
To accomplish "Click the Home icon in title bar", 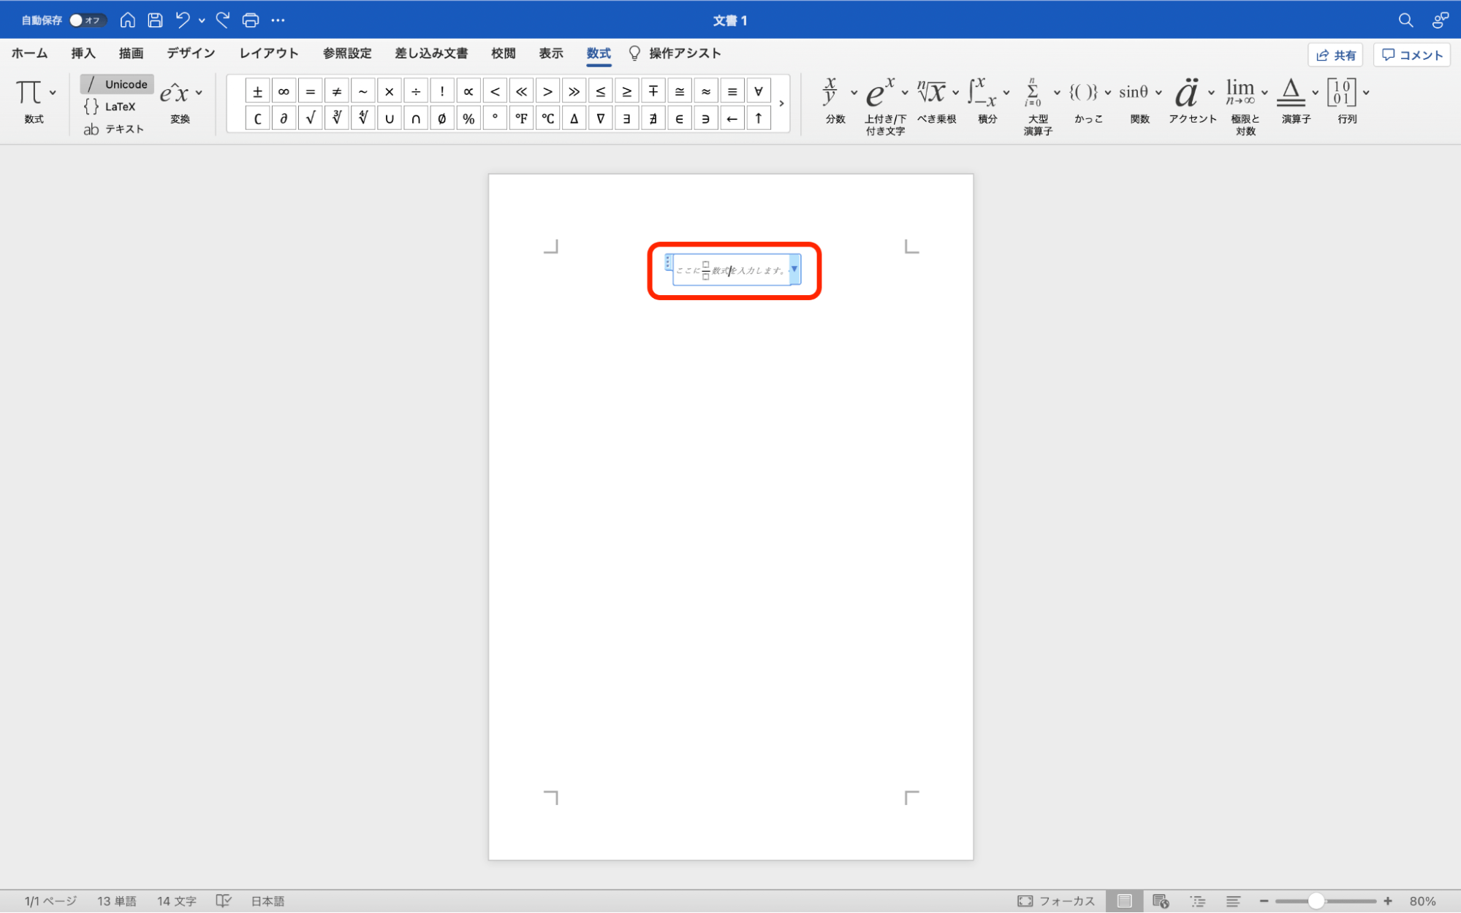I will (127, 20).
